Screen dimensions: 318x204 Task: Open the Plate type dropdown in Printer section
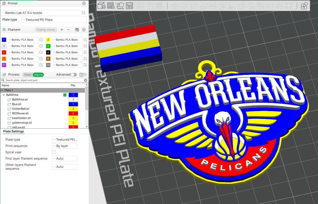pyautogui.click(x=54, y=20)
